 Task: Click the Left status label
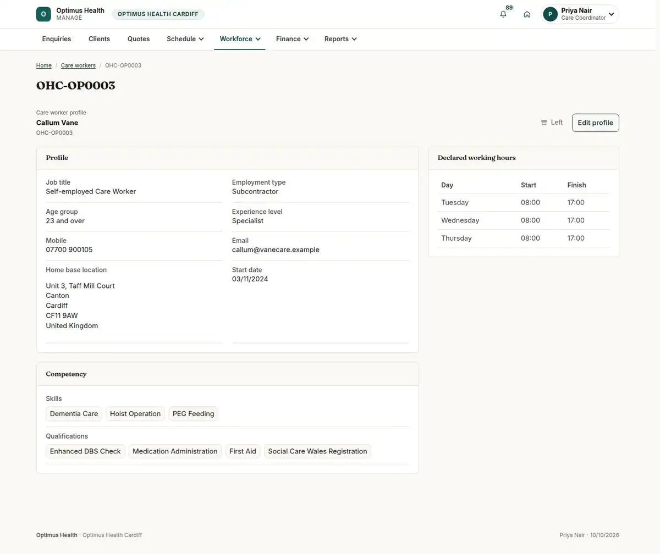pyautogui.click(x=557, y=123)
